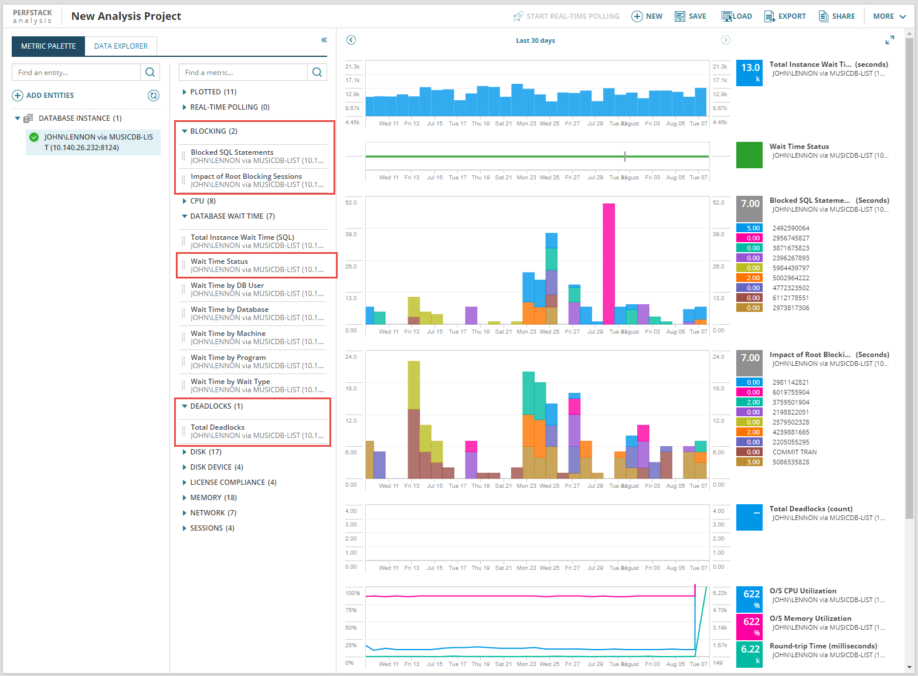Screen dimensions: 918x676
Task: Switch to the Metric Palette tab
Action: click(x=49, y=46)
